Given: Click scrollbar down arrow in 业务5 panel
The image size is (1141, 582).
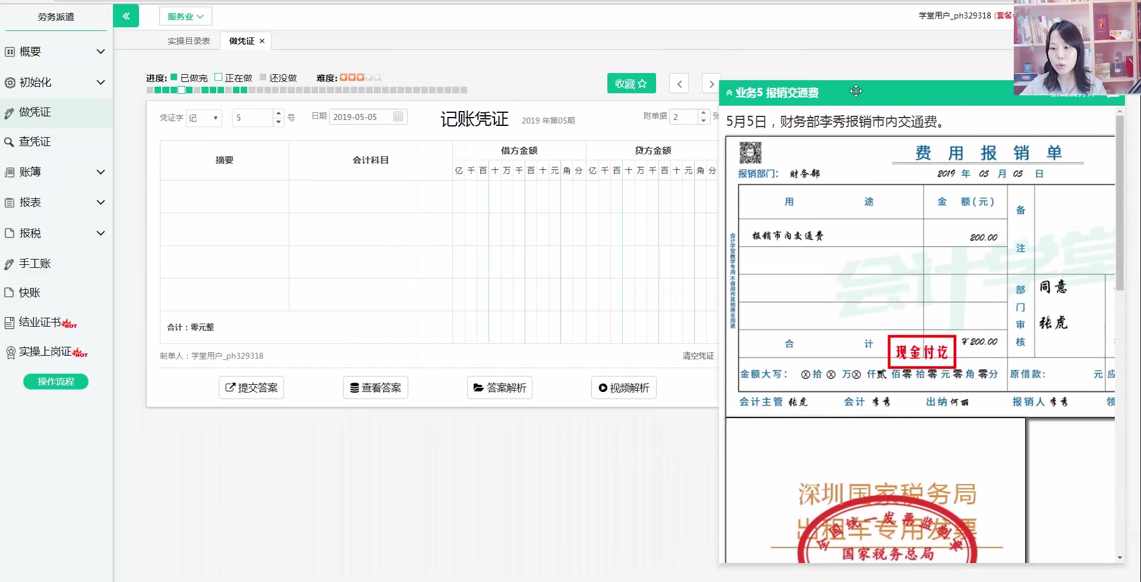Looking at the screenshot, I should (1120, 558).
